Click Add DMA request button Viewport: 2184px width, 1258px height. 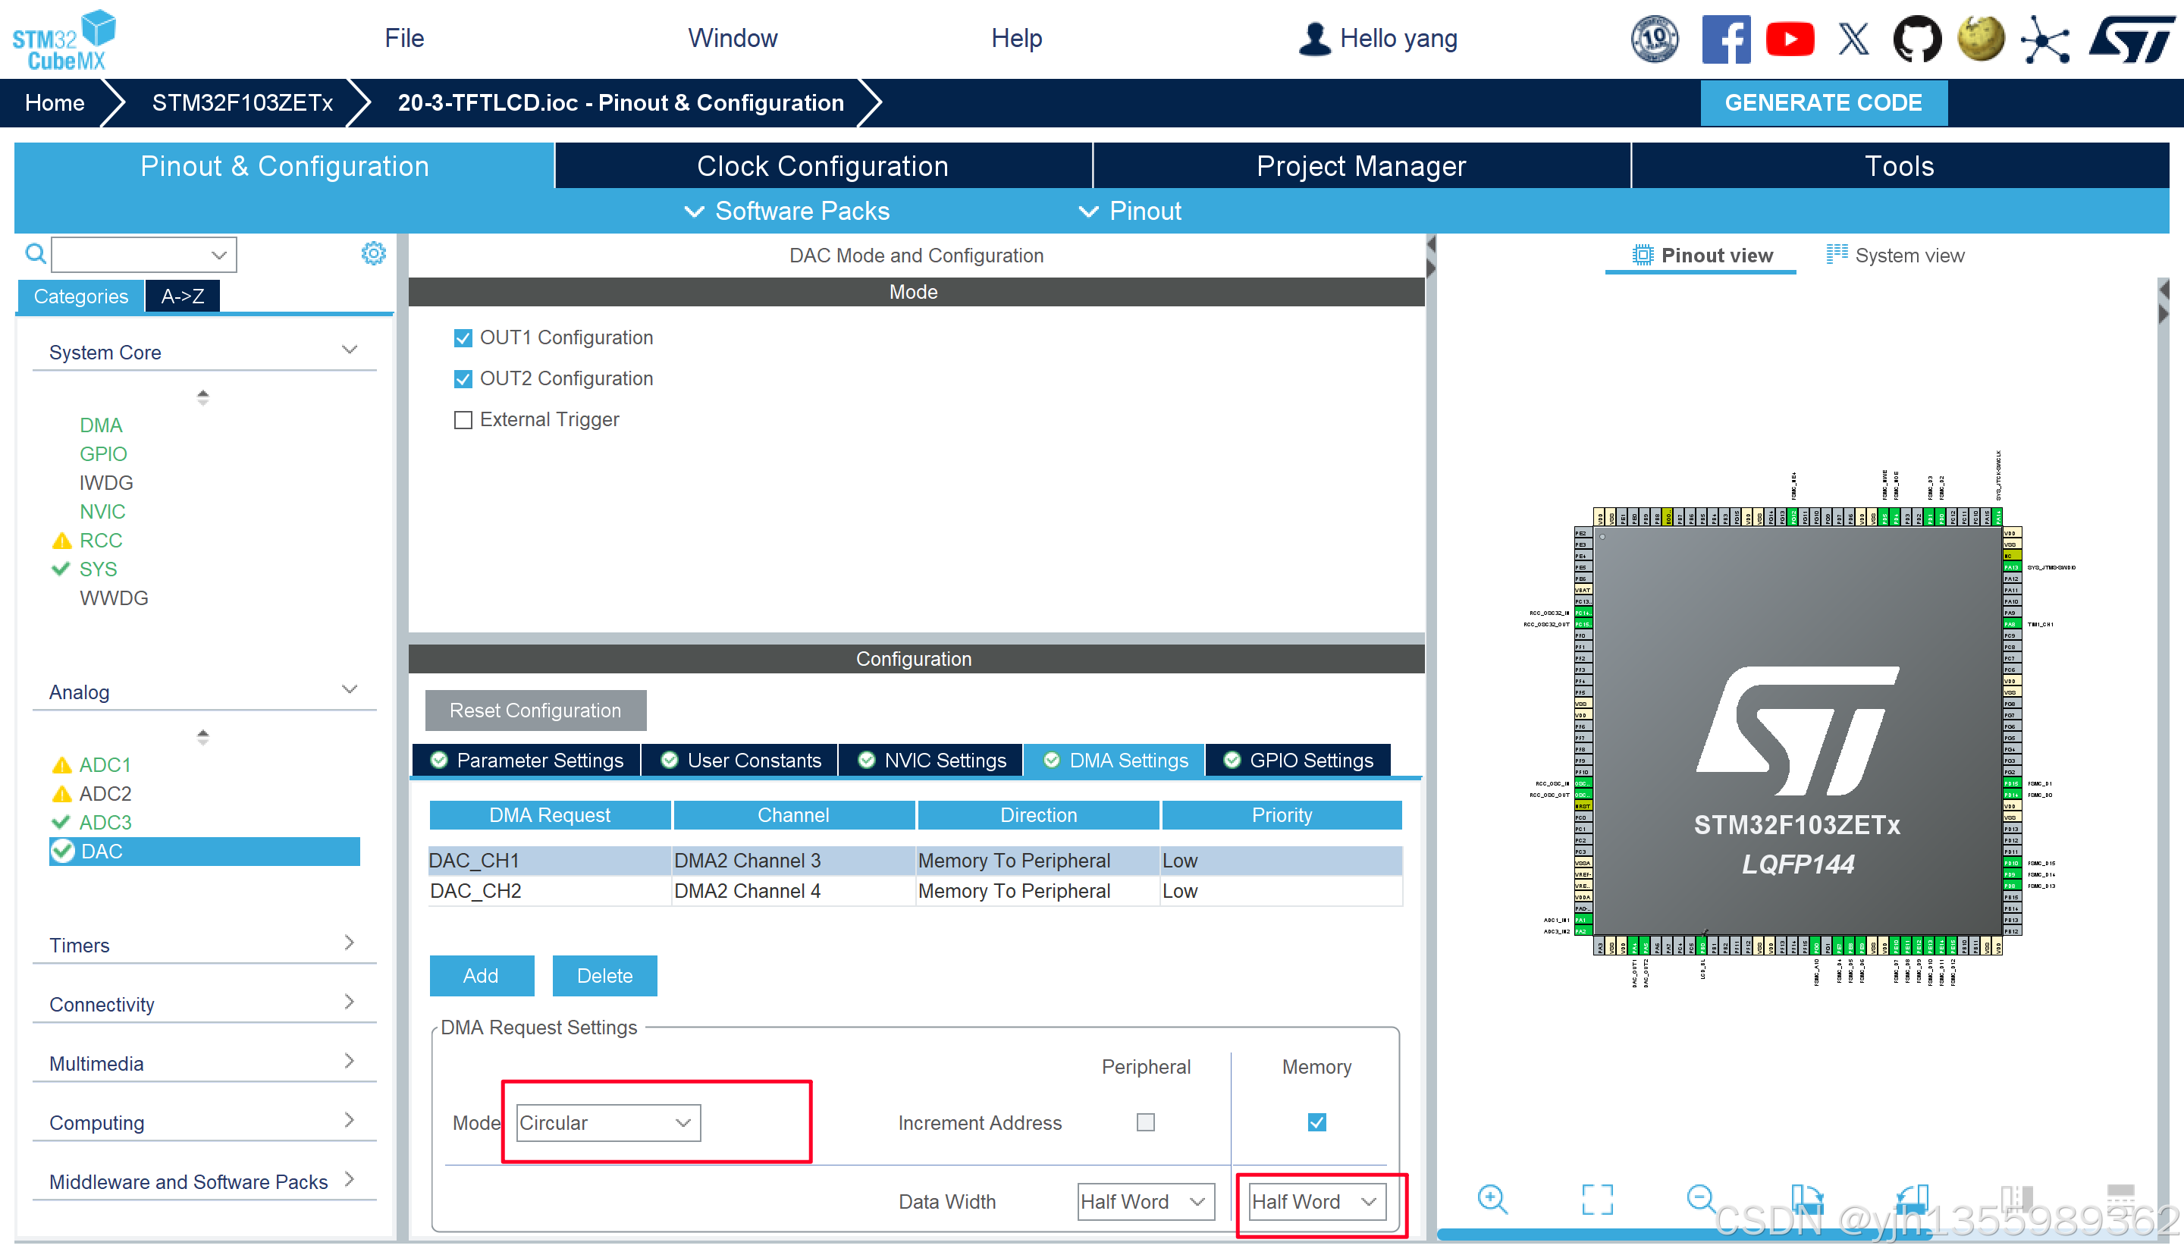click(482, 975)
